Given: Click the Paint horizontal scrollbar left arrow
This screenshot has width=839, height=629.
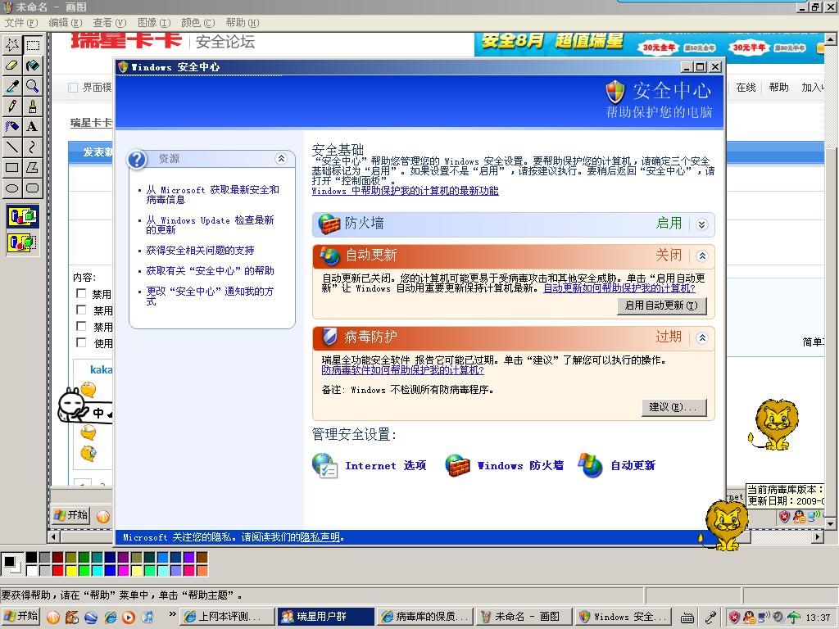Looking at the screenshot, I should (x=53, y=536).
